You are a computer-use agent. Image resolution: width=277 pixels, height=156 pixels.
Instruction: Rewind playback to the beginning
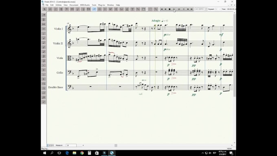[x=162, y=9]
